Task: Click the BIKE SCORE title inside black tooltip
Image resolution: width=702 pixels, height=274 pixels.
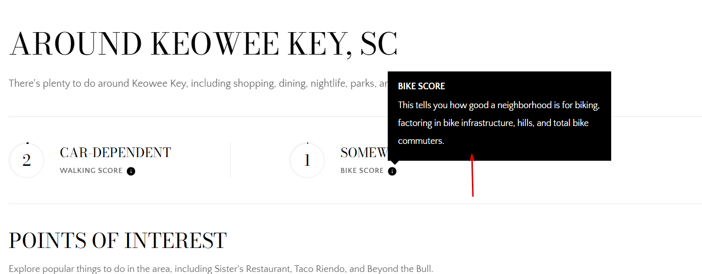Action: (421, 86)
